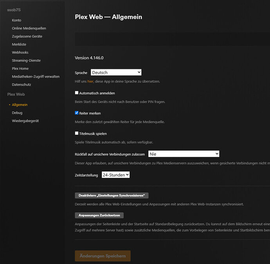Click Deaktiviere Einstellungen Synchronisieren button

[112, 195]
